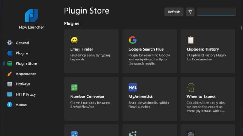Select the MyAnimeList plugin title

(x=140, y=97)
